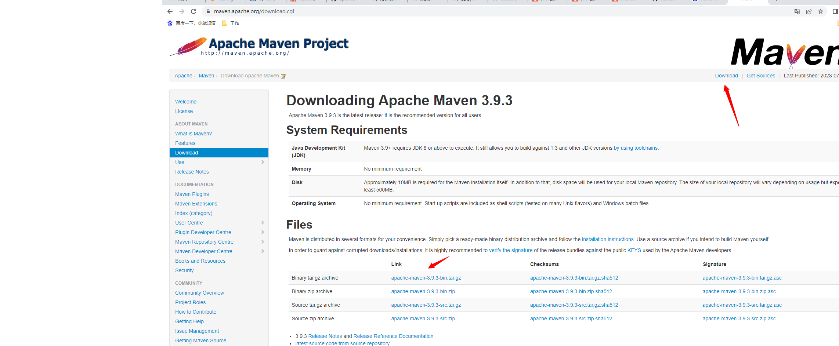Open the bin.tar.gz.sha512 checksum link
The width and height of the screenshot is (839, 346).
pyautogui.click(x=574, y=278)
